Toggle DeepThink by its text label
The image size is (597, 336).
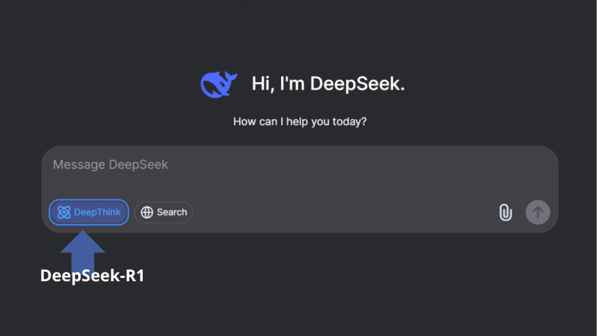coord(97,212)
